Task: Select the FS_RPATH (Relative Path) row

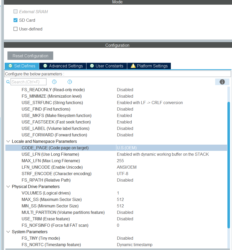Action: pos(116,180)
